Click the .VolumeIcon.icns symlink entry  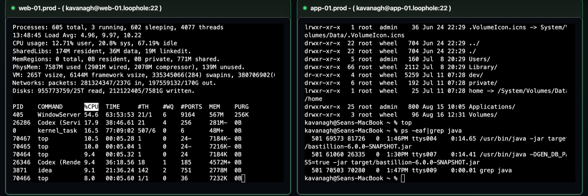(x=435, y=31)
